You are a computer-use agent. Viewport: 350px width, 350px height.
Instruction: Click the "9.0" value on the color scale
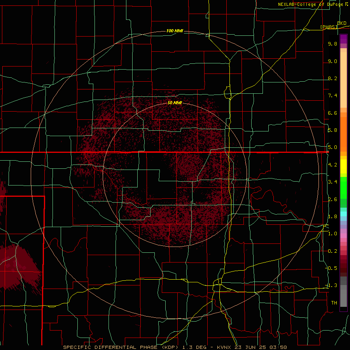pyautogui.click(x=332, y=61)
